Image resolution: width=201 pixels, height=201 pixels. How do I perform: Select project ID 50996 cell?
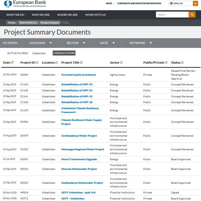pos(24,122)
